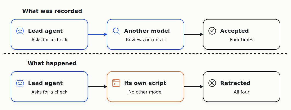This screenshot has height=110, width=291.
Task: Select the 'What was recorded' heading
Action: 52,11
